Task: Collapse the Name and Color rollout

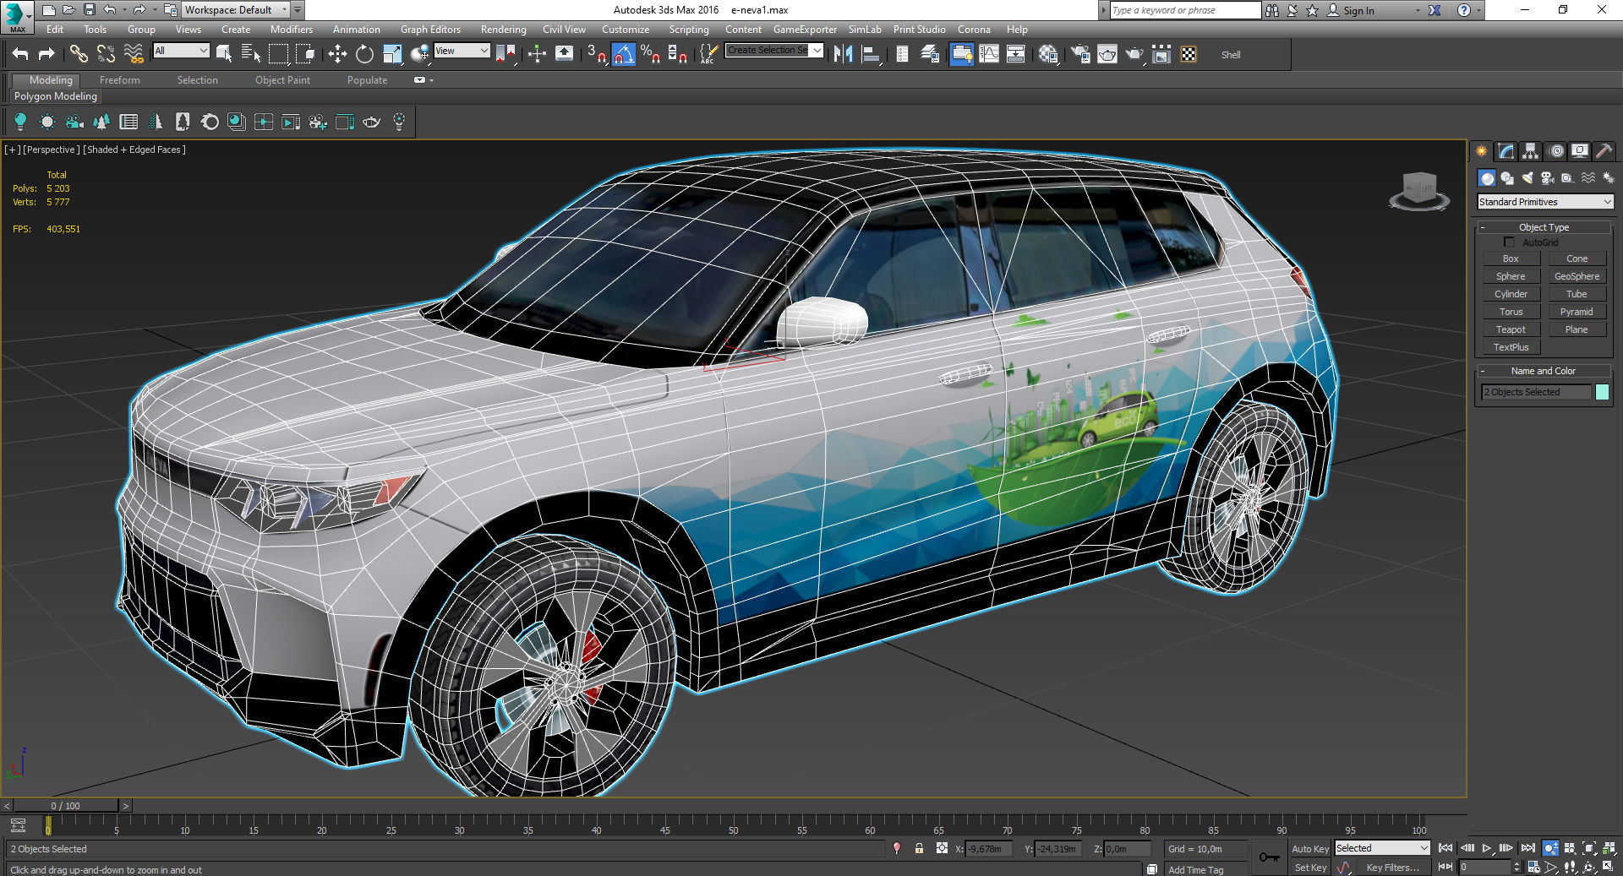Action: pos(1544,371)
